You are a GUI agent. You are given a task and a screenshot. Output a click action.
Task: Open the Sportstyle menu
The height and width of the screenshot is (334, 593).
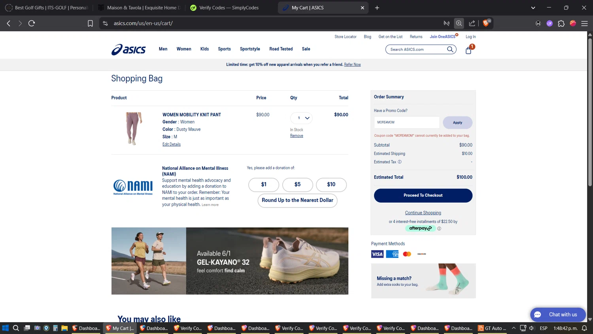click(x=250, y=49)
